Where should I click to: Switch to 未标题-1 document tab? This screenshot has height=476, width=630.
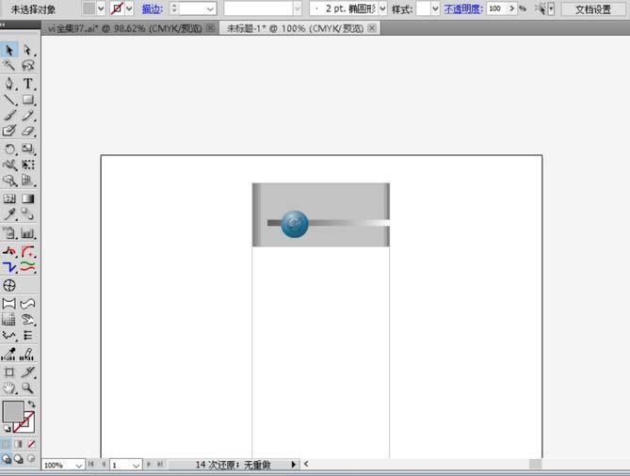click(x=296, y=28)
